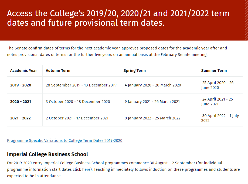Click the Imperial College Business School heading
Viewport: 248px width, 184px height.
pyautogui.click(x=47, y=154)
